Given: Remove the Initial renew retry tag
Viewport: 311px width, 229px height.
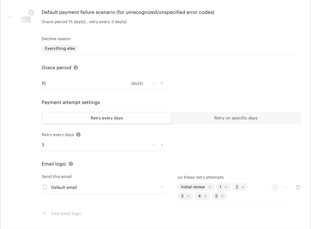Looking at the screenshot, I should [x=209, y=187].
